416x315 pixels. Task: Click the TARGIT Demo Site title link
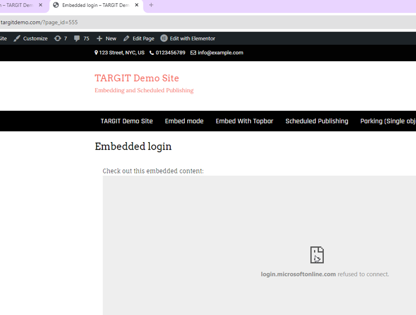point(137,78)
